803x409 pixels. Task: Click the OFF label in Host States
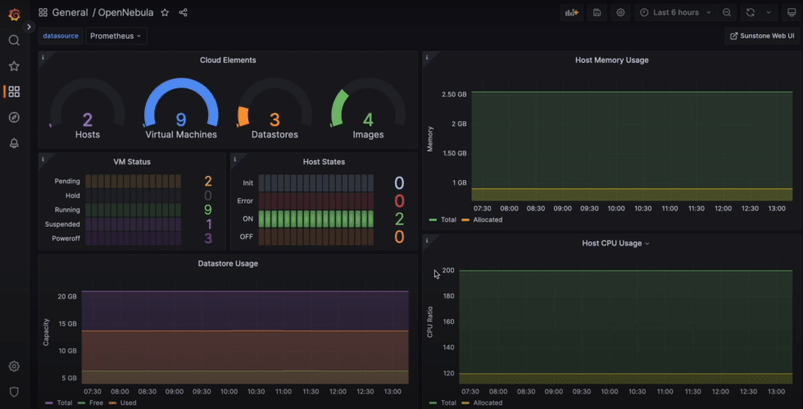(247, 236)
